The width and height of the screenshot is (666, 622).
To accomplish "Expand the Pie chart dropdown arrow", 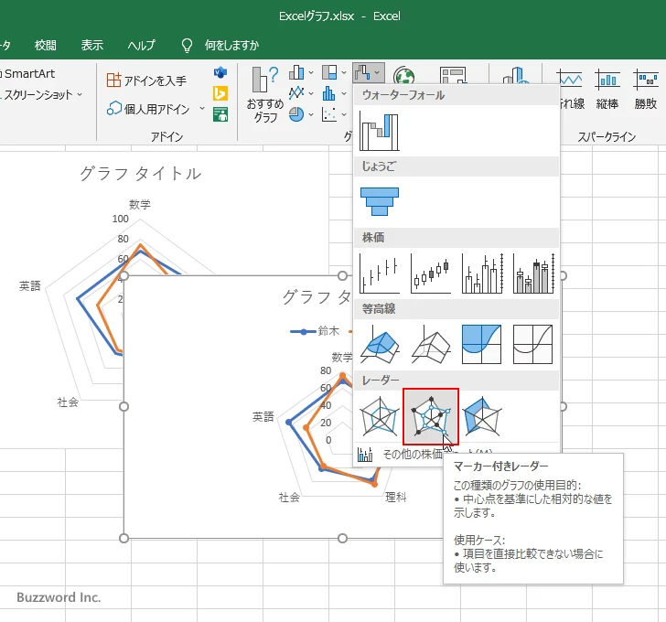I will coord(311,114).
